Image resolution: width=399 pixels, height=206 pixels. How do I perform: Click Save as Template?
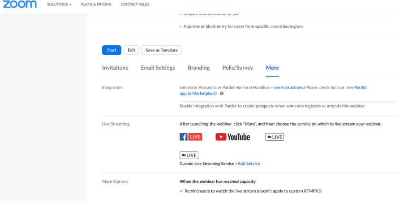(x=162, y=50)
